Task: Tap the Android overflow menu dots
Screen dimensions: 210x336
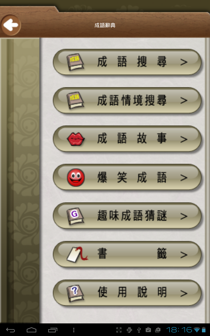Action: 74,330
